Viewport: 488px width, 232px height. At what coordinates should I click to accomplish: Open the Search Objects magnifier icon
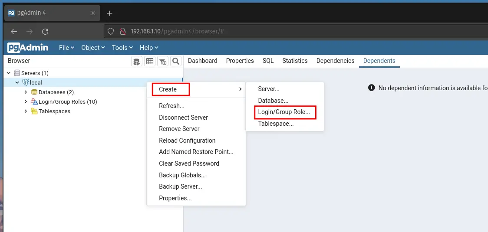[176, 61]
